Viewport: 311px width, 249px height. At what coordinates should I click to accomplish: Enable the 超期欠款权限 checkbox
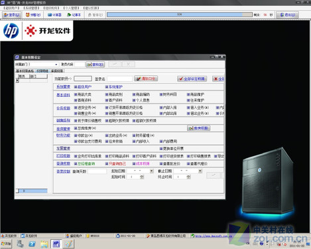[107, 121]
